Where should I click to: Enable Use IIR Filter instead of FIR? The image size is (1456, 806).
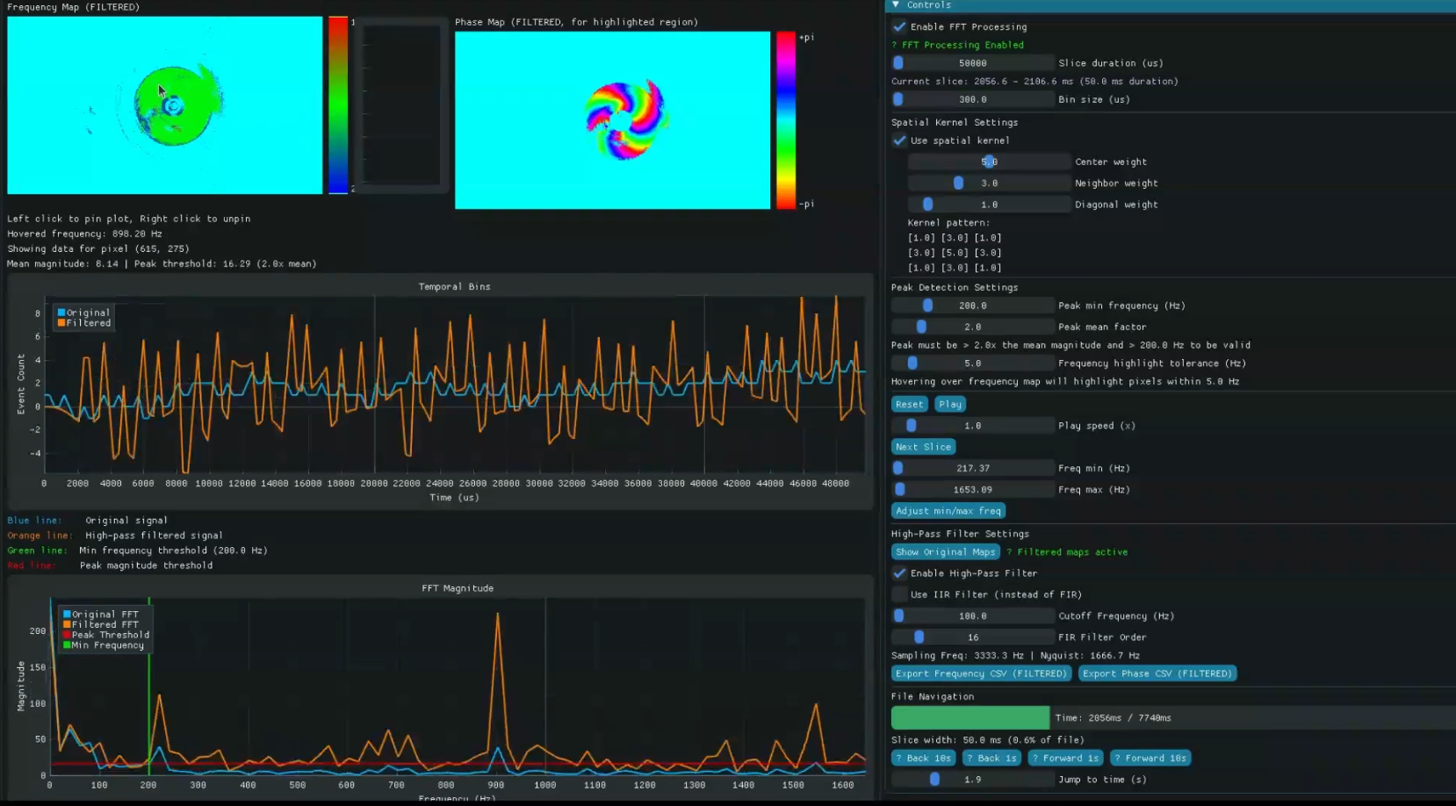899,594
